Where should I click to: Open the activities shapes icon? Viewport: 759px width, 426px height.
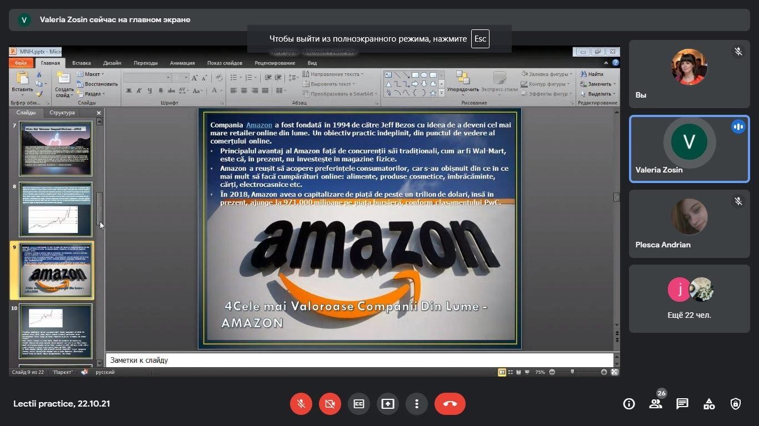[709, 404]
